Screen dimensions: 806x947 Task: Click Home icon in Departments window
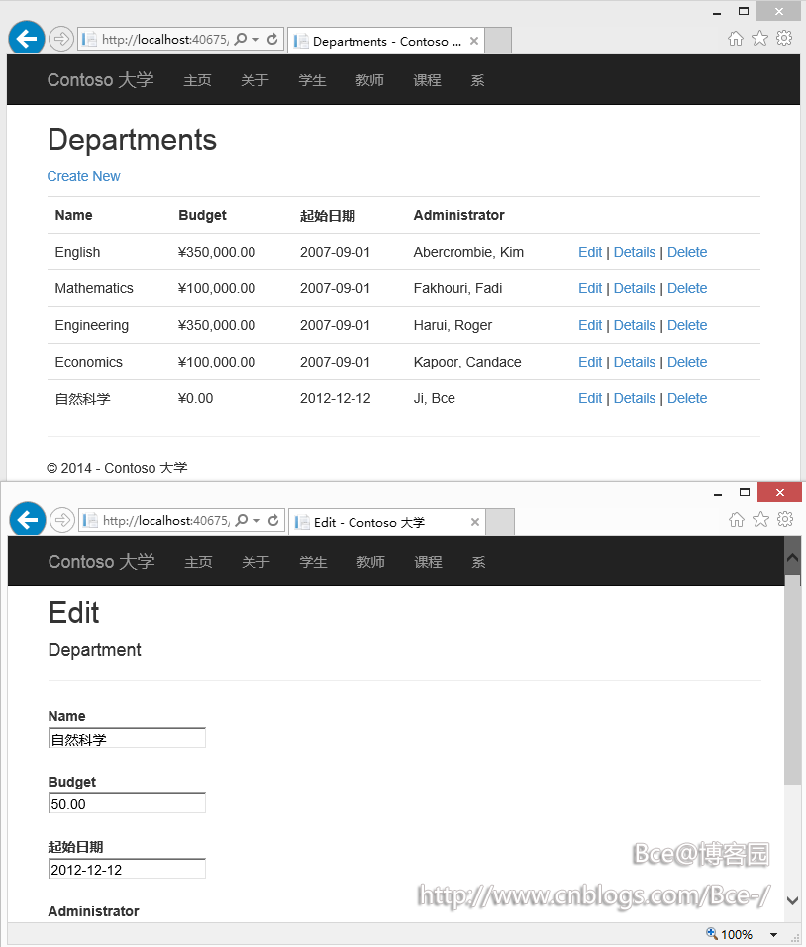736,39
